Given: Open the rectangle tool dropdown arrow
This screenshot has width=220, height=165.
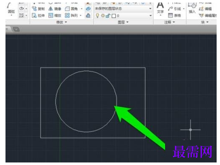Looking at the screenshot, I should click(x=26, y=15).
